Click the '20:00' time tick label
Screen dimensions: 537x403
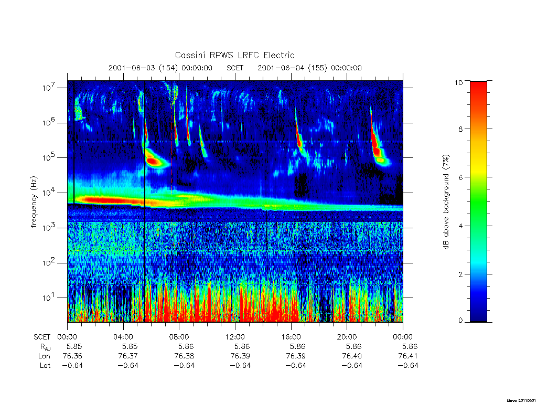[347, 337]
